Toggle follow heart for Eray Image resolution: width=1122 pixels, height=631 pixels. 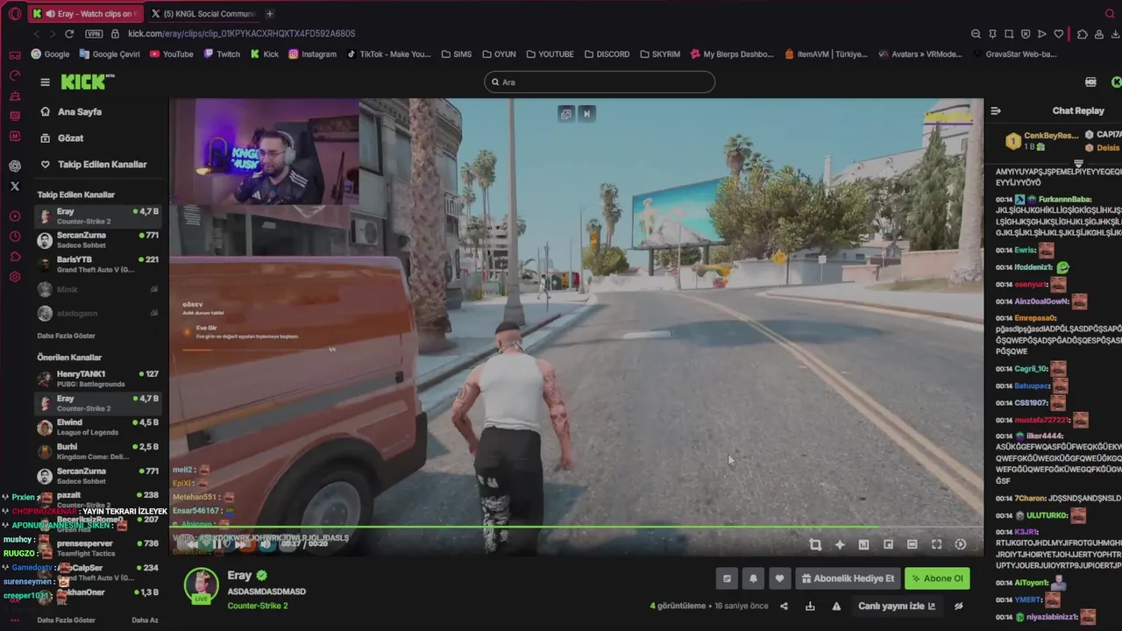[779, 578]
